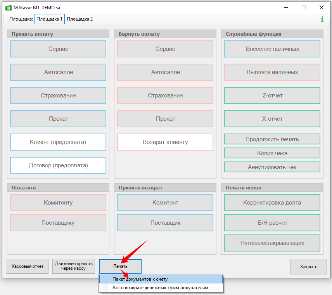Image resolution: width=332 pixels, height=295 pixels.
Task: Switch to Площадка 2 tab
Action: click(x=80, y=19)
